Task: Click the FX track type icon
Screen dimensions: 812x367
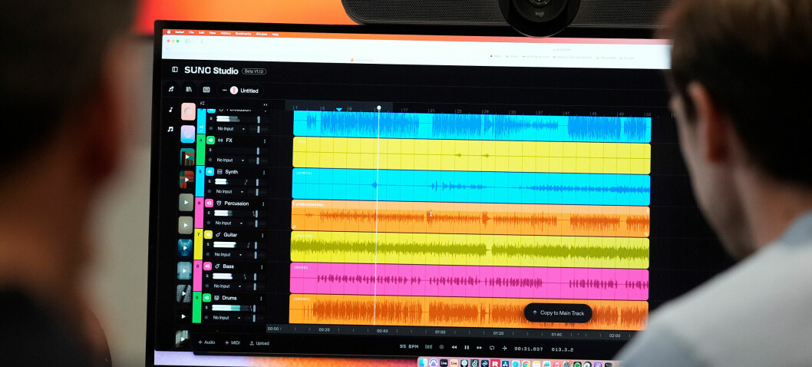Action: pos(220,141)
